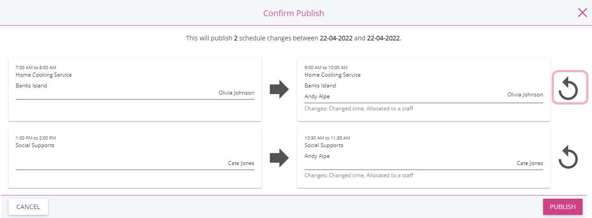Click Cate Jones in the 1:00 PM card
This screenshot has width=592, height=218.
pos(241,164)
